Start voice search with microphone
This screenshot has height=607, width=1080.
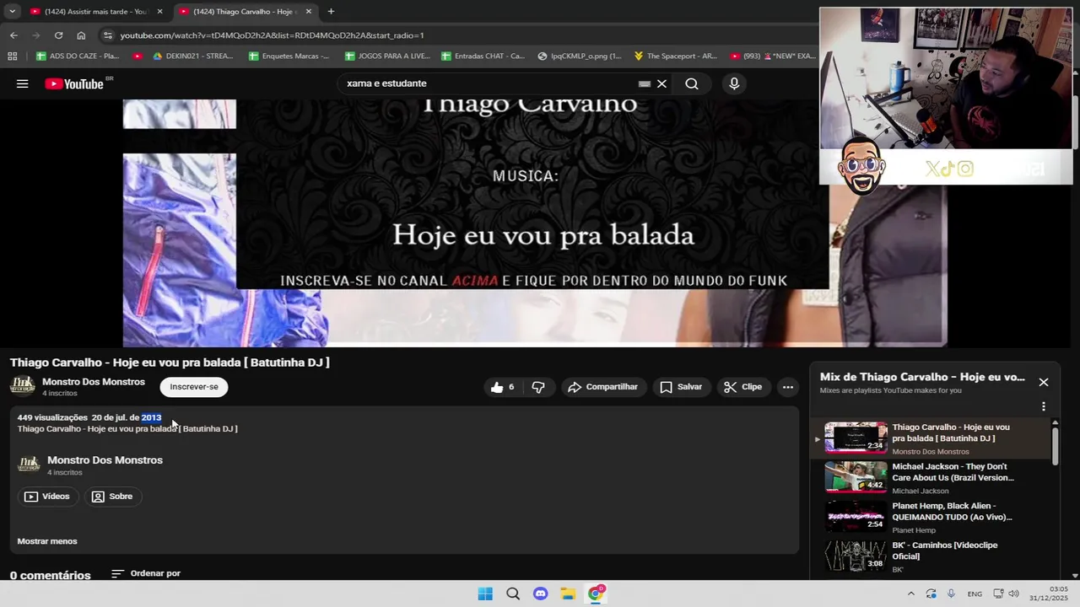pyautogui.click(x=734, y=83)
